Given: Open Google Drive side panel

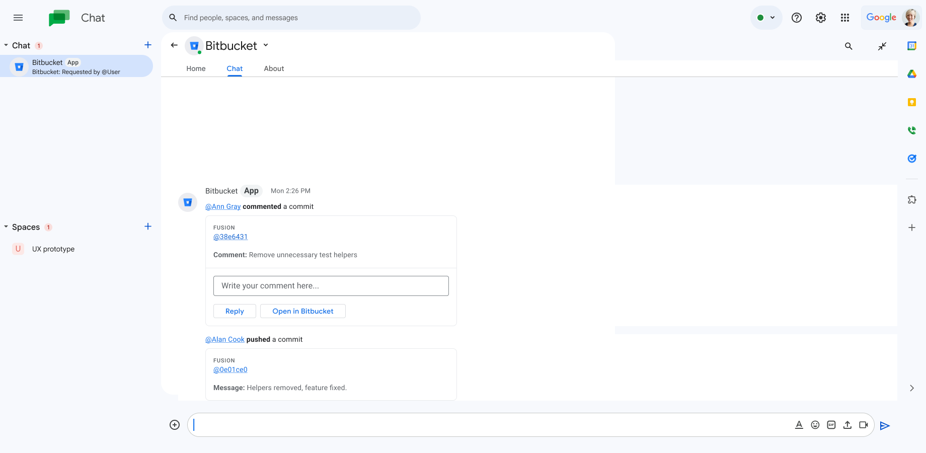Looking at the screenshot, I should click(912, 74).
